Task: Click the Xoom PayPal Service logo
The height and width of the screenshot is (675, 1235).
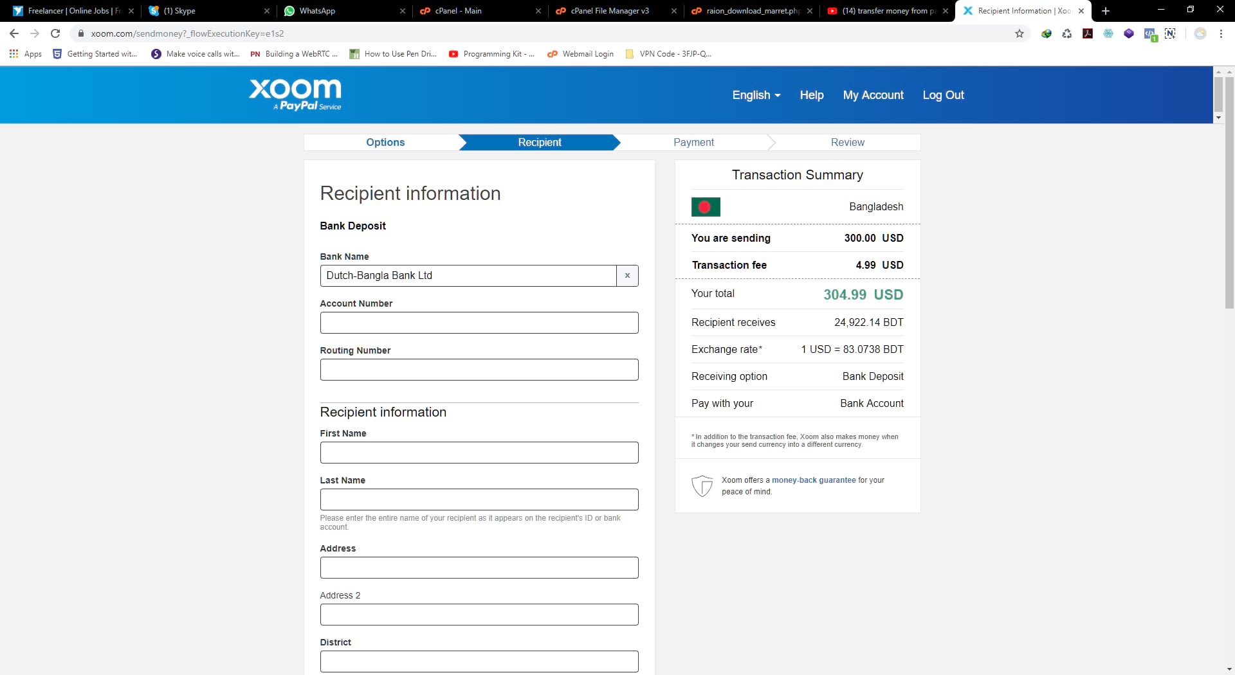Action: (295, 94)
